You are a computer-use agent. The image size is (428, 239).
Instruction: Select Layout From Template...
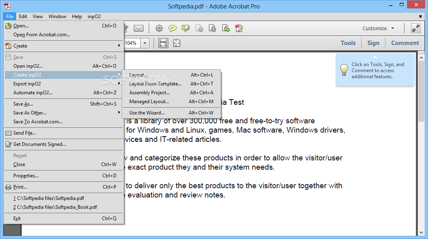point(171,83)
